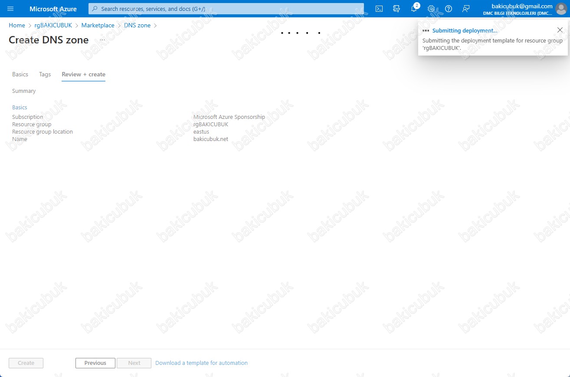Click the bakicubuk.net name value
570x377 pixels.
[211, 139]
